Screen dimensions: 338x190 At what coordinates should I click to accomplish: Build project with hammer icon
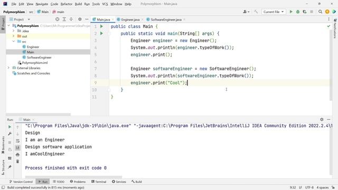(256, 12)
